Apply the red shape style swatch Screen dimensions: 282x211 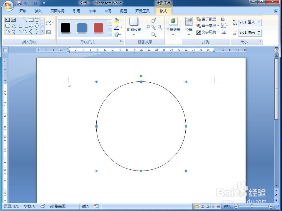98,28
